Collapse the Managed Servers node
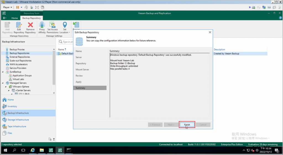 pos(3,83)
